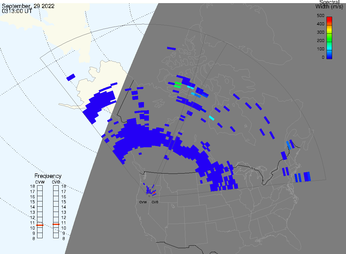The height and width of the screenshot is (254, 346).
Task: Click the 14 label right of cve bar
Action: [x=64, y=207]
